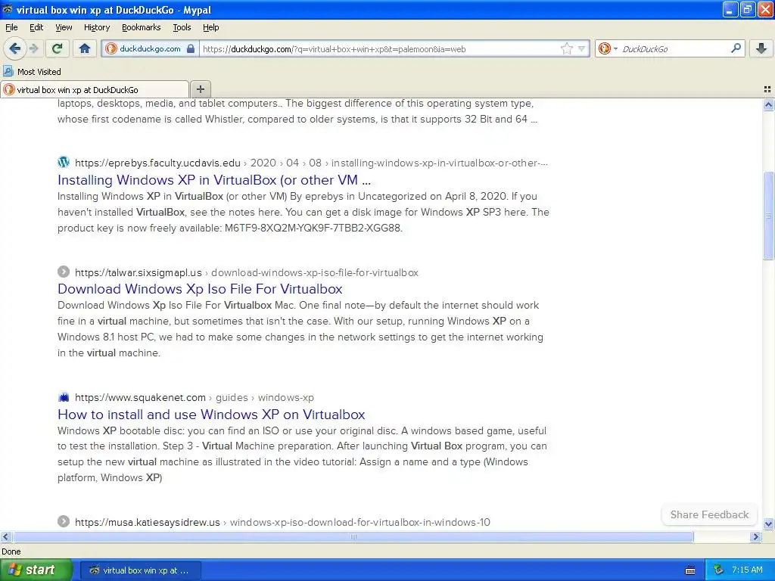Click the blue favicon beside squakenet result
Image resolution: width=775 pixels, height=581 pixels.
click(64, 396)
